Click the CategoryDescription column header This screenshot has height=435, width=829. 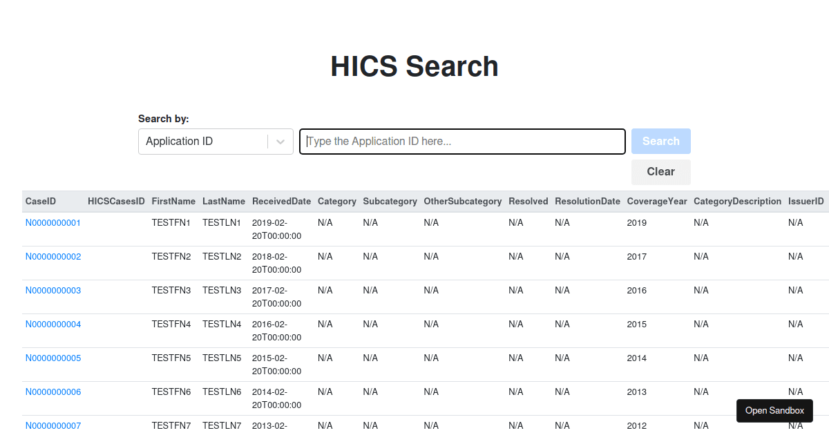pos(737,202)
